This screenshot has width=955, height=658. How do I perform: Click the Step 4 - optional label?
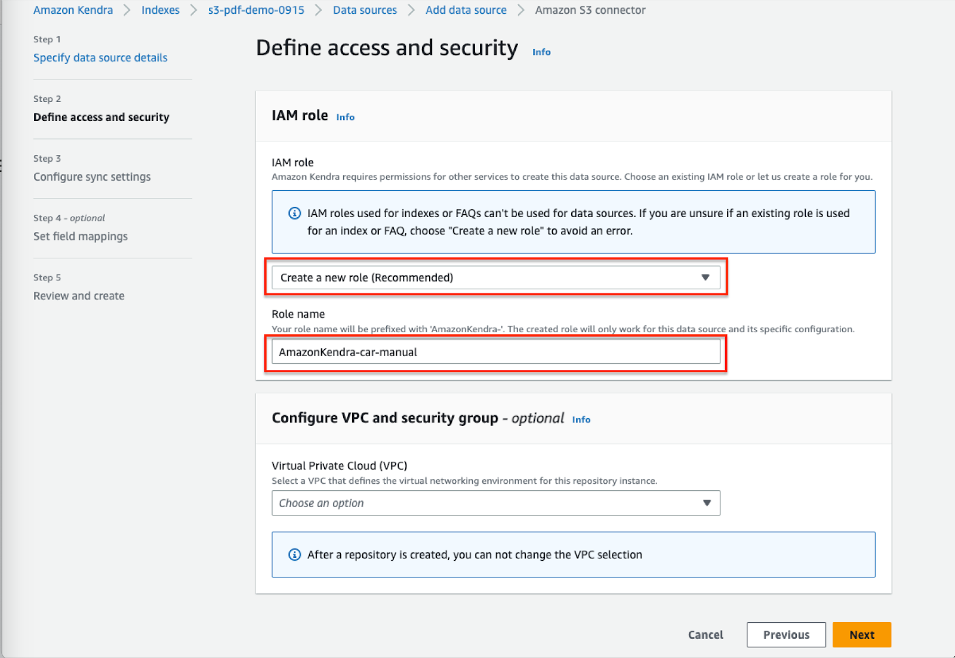pos(69,218)
